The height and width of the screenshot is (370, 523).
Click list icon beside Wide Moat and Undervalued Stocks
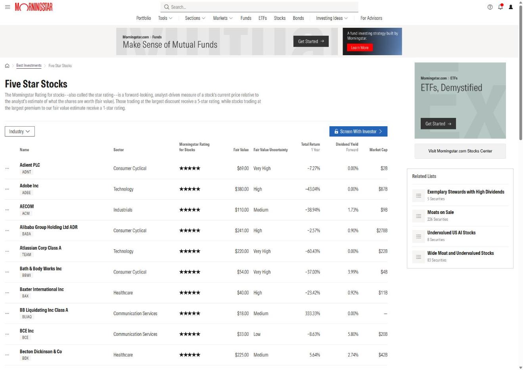(x=418, y=257)
